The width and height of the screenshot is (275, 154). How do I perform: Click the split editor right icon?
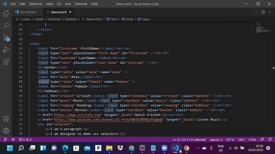click(x=263, y=12)
